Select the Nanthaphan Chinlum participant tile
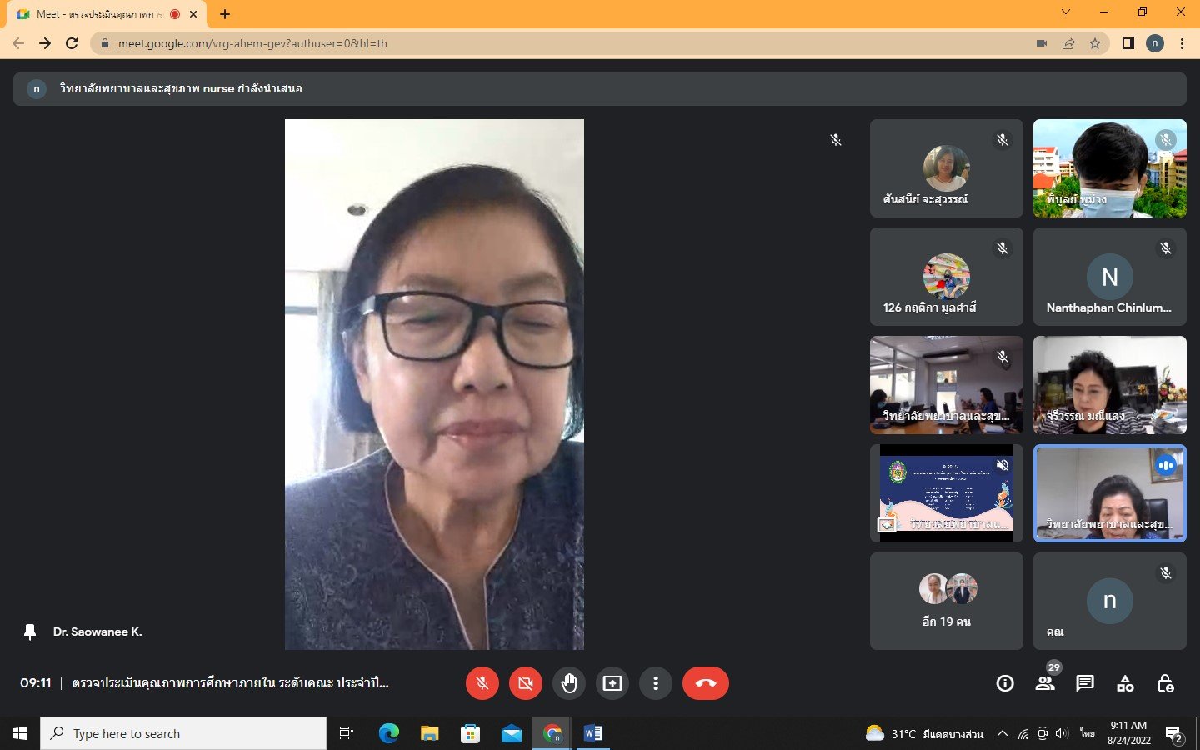Image resolution: width=1200 pixels, height=750 pixels. [1109, 277]
